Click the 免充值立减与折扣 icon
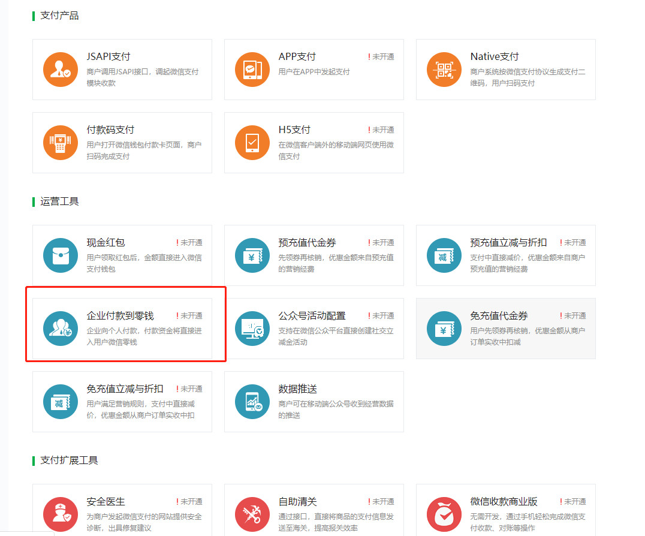 [61, 402]
